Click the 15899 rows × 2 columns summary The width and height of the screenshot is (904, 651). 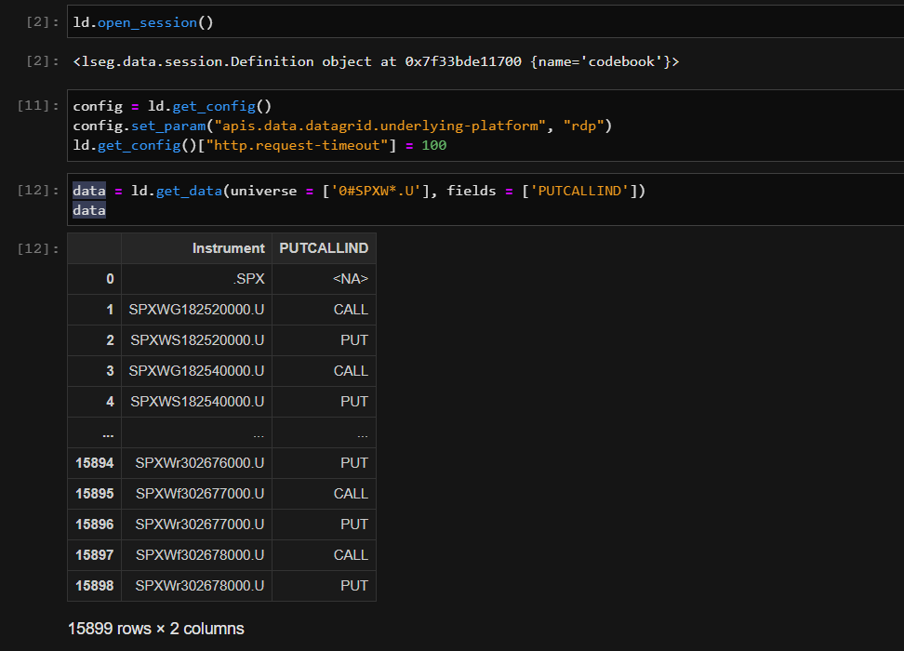point(155,629)
